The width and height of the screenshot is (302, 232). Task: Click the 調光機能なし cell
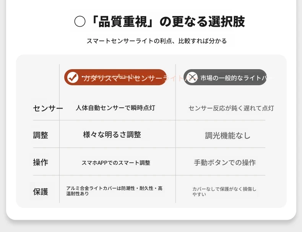coord(227,136)
